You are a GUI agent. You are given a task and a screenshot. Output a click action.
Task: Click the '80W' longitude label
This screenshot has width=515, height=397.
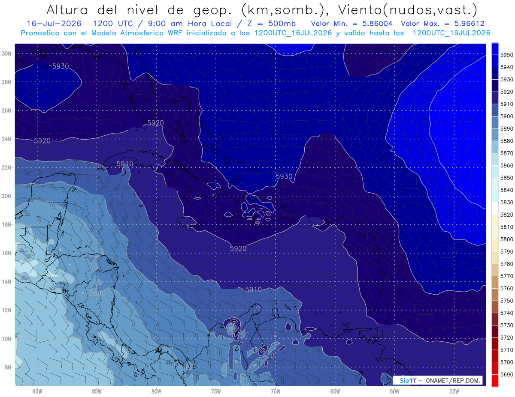pos(156,391)
